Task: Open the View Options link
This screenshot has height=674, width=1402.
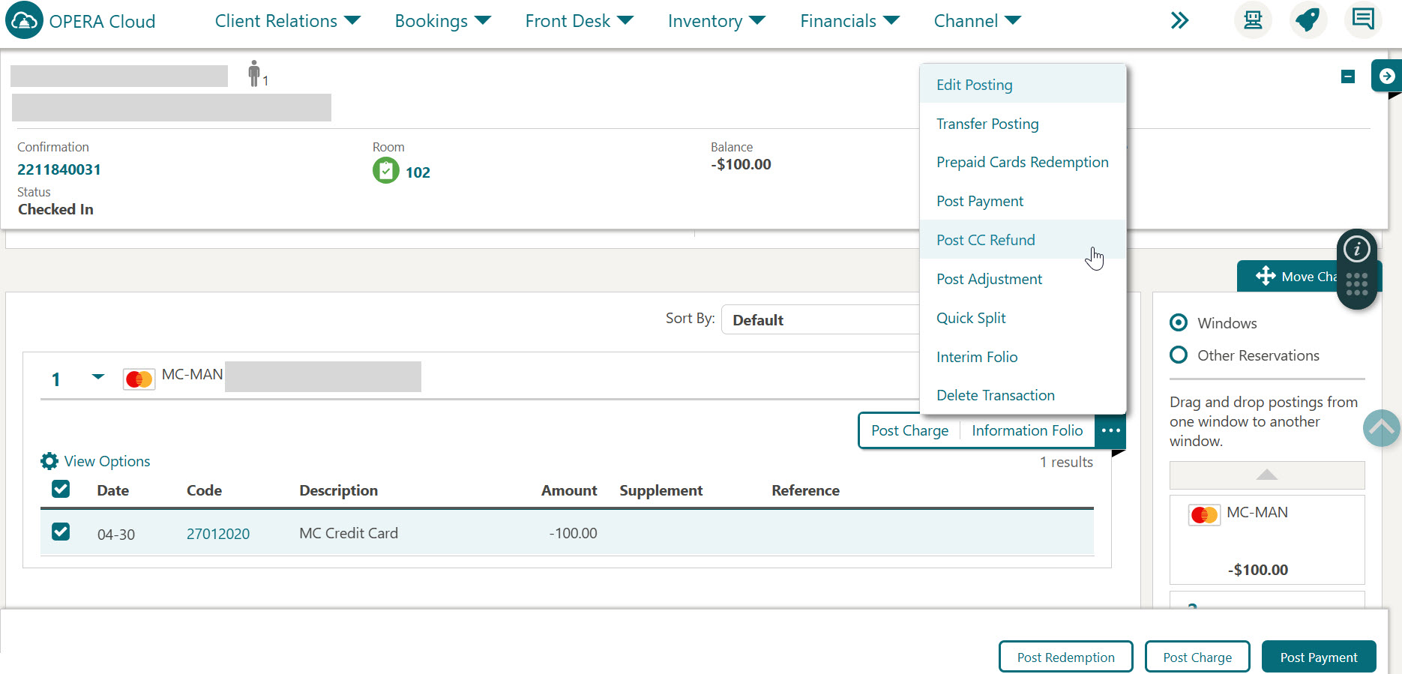Action: [x=107, y=461]
